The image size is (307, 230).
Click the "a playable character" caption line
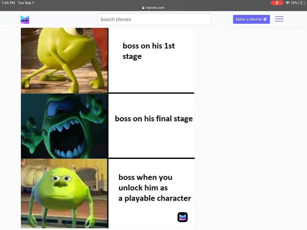[x=155, y=198]
